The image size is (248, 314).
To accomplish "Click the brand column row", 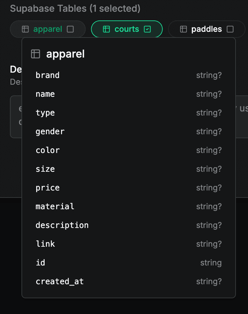I will tap(128, 75).
